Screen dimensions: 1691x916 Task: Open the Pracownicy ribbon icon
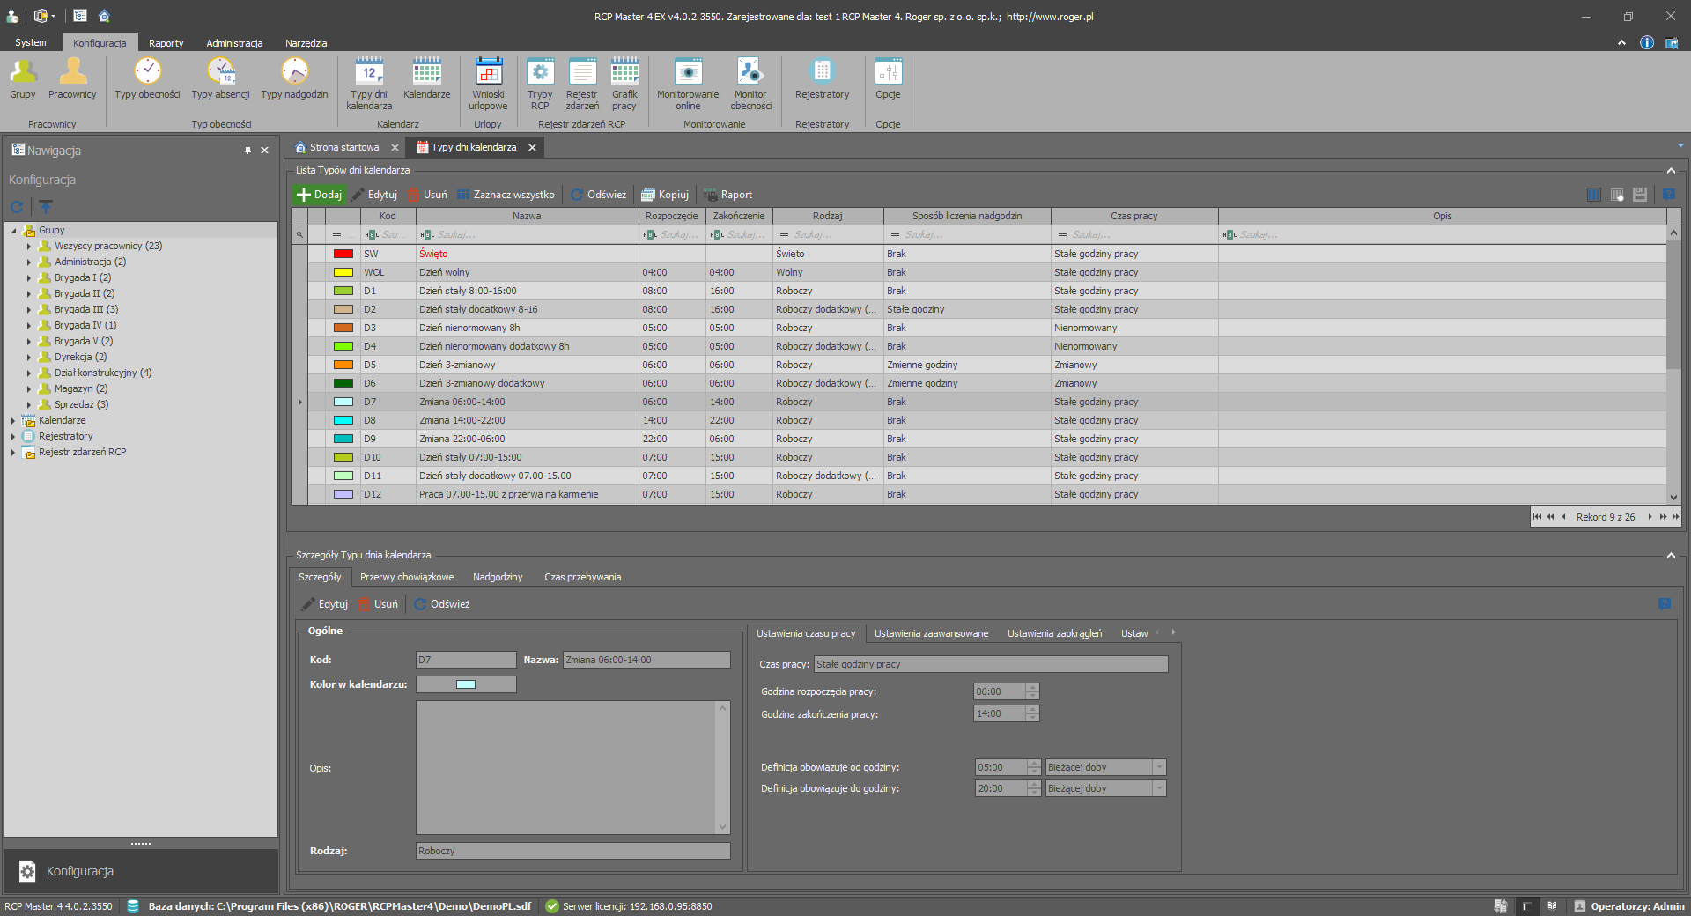[72, 79]
